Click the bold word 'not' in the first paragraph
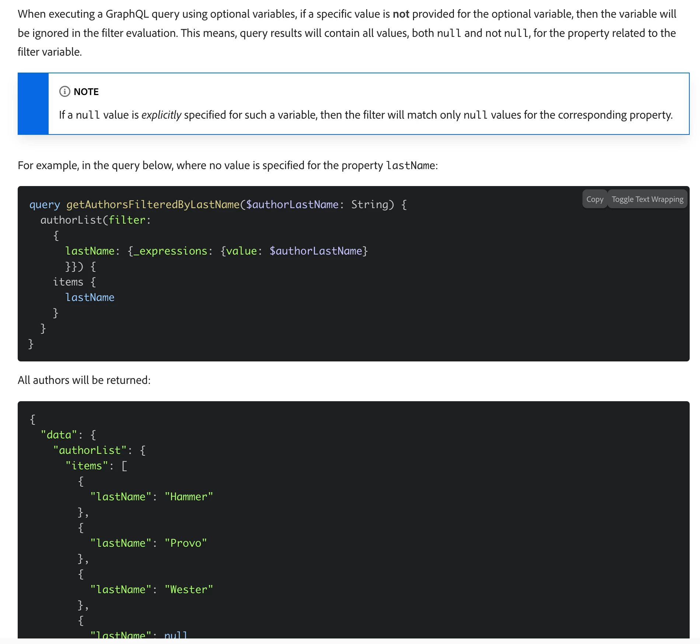Screen dimensions: 700x644 click(x=401, y=14)
